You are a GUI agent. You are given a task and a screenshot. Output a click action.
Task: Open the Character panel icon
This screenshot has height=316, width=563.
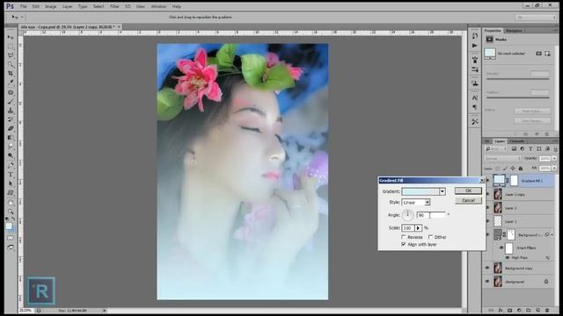pos(475,97)
